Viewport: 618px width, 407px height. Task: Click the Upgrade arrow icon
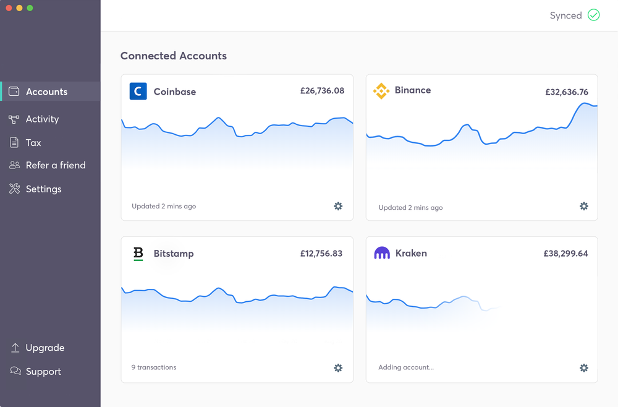click(15, 348)
